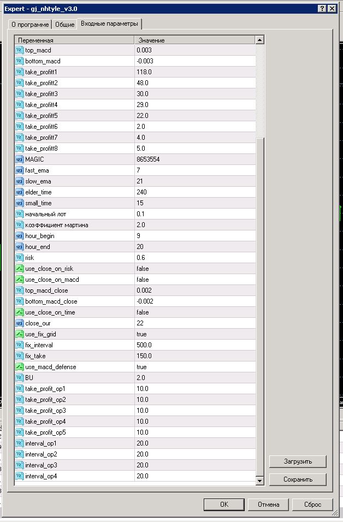The height and width of the screenshot is (522, 343).
Task: Click the bottom_macd variable icon
Action: pyautogui.click(x=19, y=61)
